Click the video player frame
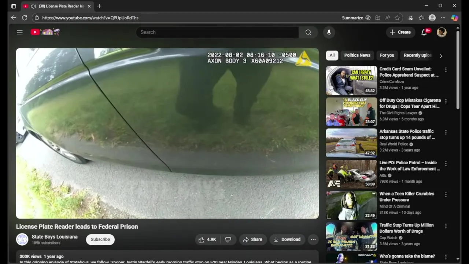 tap(167, 133)
